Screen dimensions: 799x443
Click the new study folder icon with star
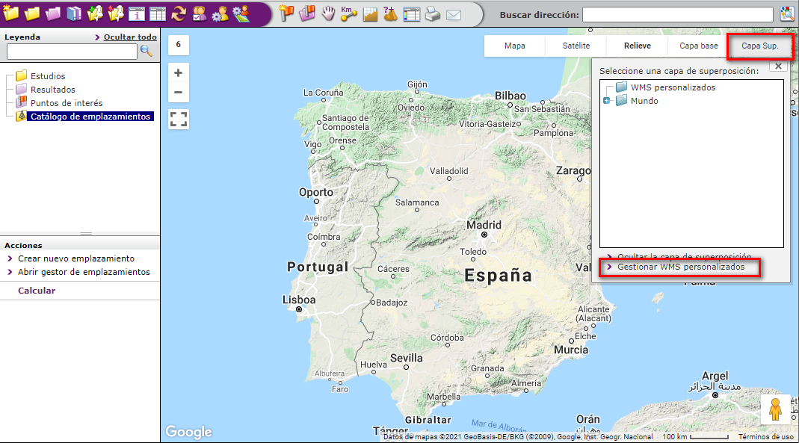tap(10, 13)
